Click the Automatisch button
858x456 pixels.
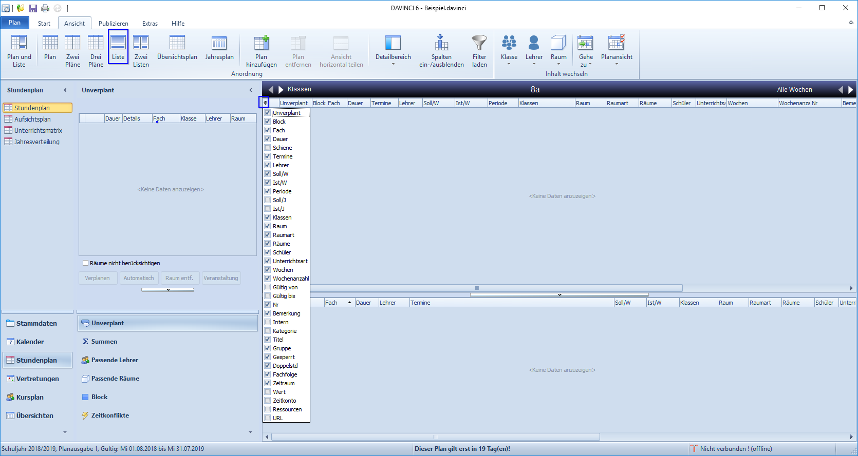click(x=139, y=278)
